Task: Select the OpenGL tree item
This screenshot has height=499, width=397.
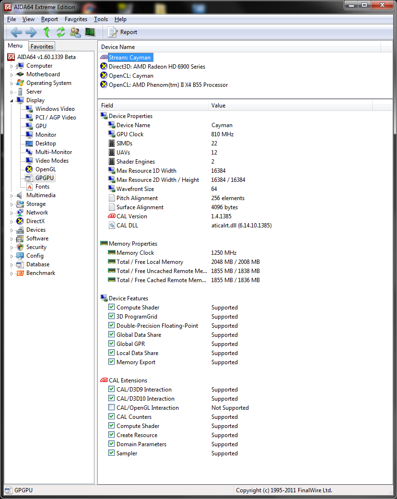Action: click(x=46, y=169)
